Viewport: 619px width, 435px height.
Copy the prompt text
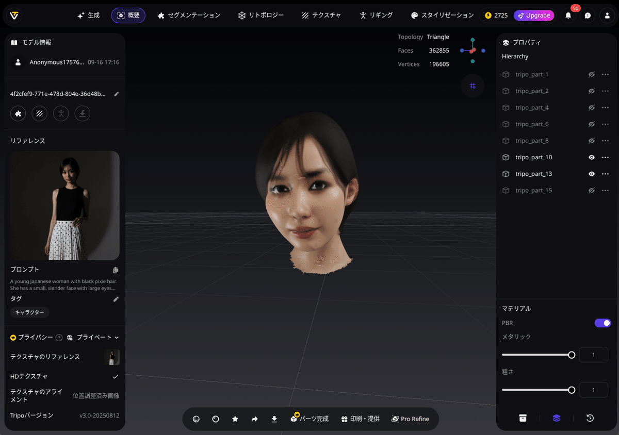point(116,270)
